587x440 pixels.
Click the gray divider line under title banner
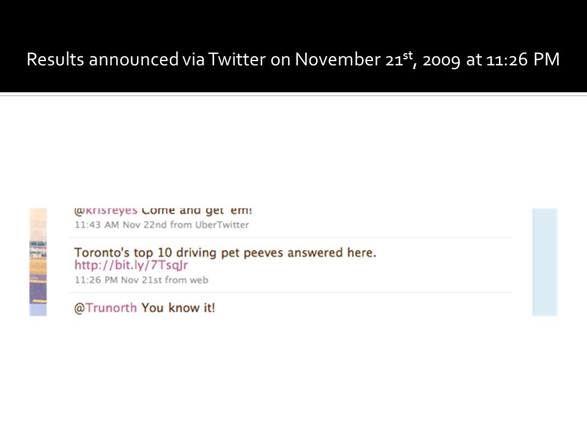tap(293, 96)
